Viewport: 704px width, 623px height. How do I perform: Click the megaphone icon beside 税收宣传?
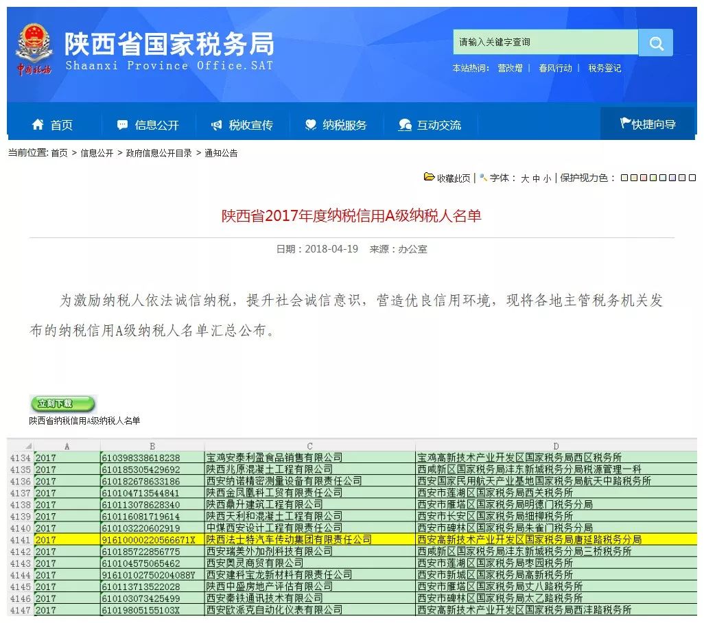(x=216, y=125)
